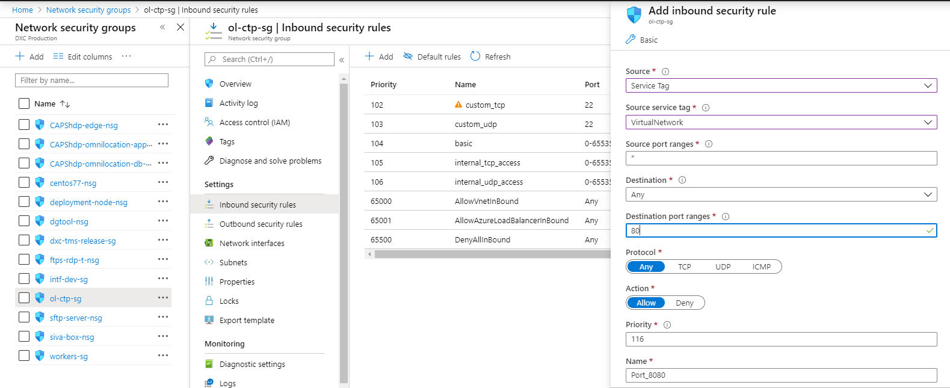This screenshot has width=950, height=388.
Task: Go to Access control (IAM)
Action: [x=254, y=122]
